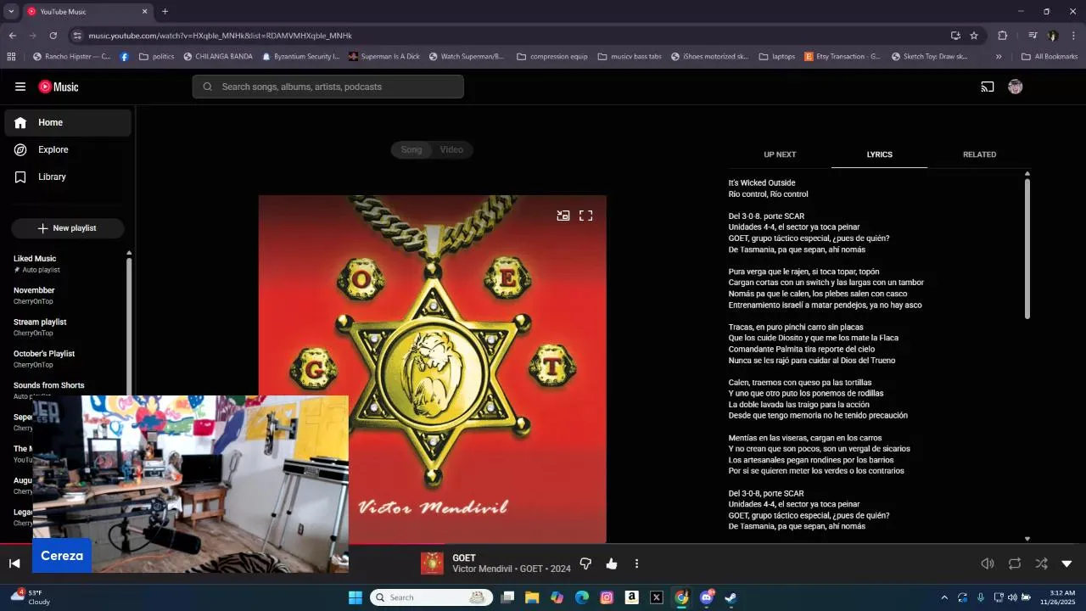This screenshot has width=1086, height=611.
Task: Go to Home in the sidebar
Action: pos(68,122)
